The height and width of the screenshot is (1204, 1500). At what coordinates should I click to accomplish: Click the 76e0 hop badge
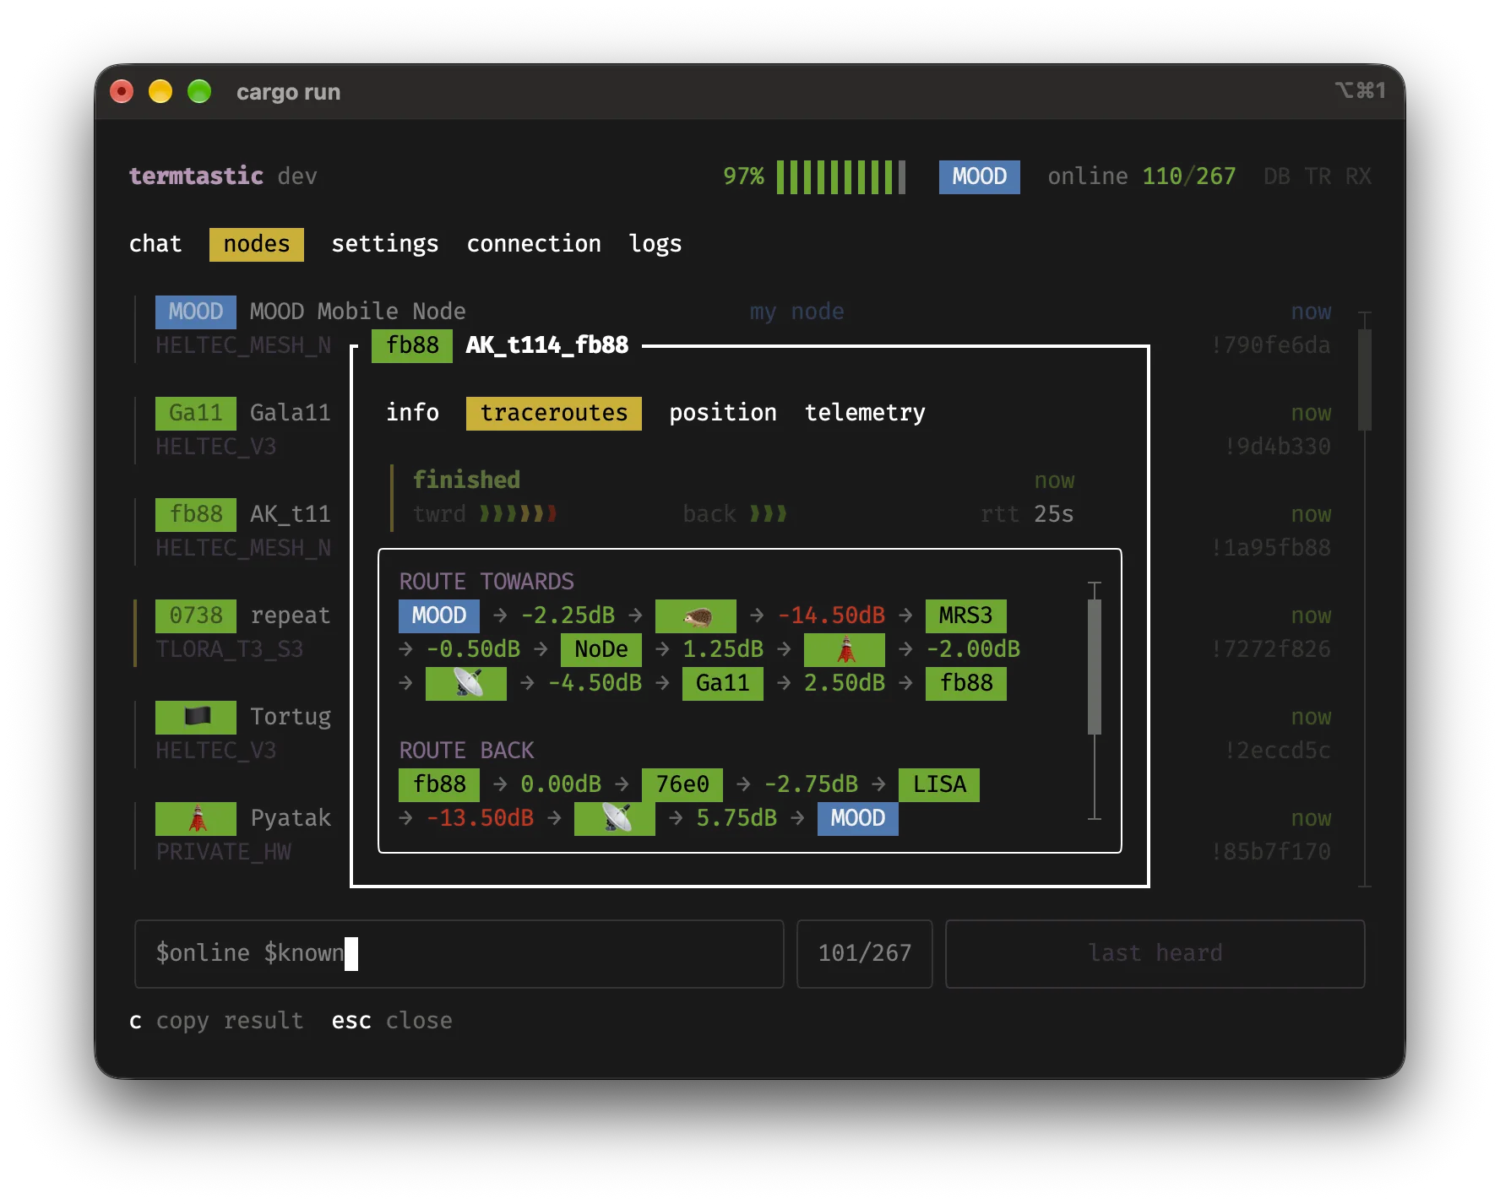pos(682,784)
